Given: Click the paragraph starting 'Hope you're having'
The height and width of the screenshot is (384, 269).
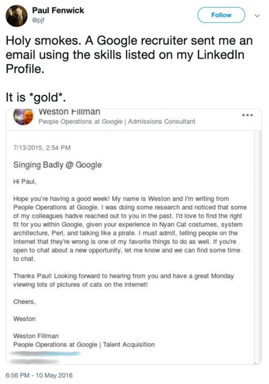Looking at the screenshot, I should tap(128, 228).
